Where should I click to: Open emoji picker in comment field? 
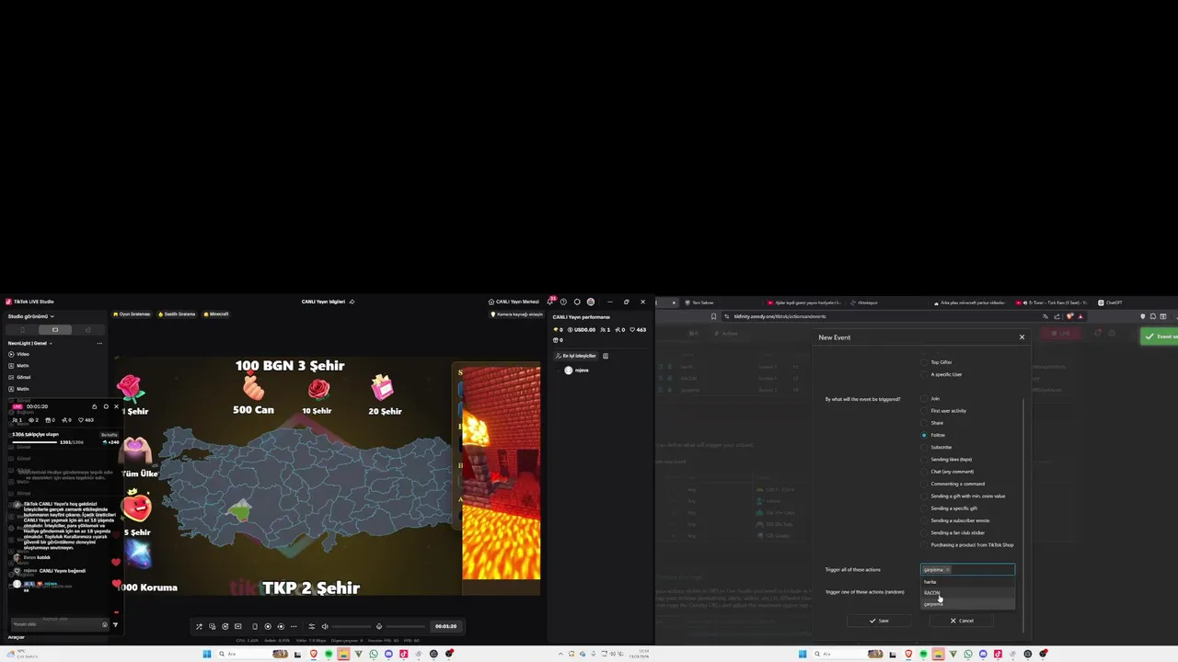point(105,624)
